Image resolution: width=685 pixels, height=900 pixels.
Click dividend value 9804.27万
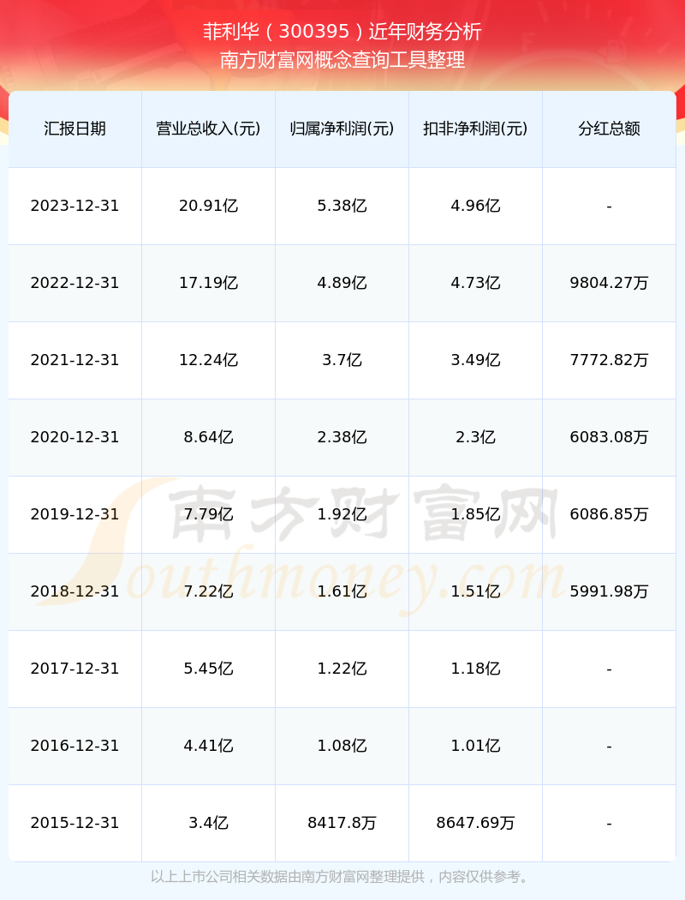(610, 283)
